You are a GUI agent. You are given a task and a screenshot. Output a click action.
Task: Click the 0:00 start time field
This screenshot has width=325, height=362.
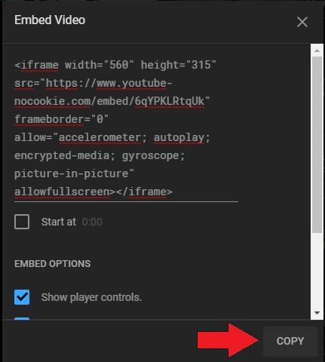92,222
